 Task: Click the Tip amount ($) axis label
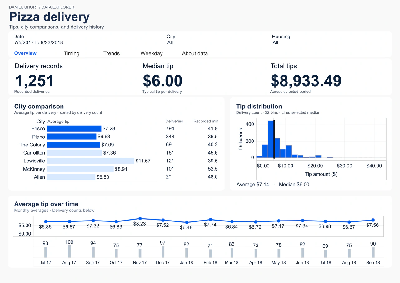[321, 174]
